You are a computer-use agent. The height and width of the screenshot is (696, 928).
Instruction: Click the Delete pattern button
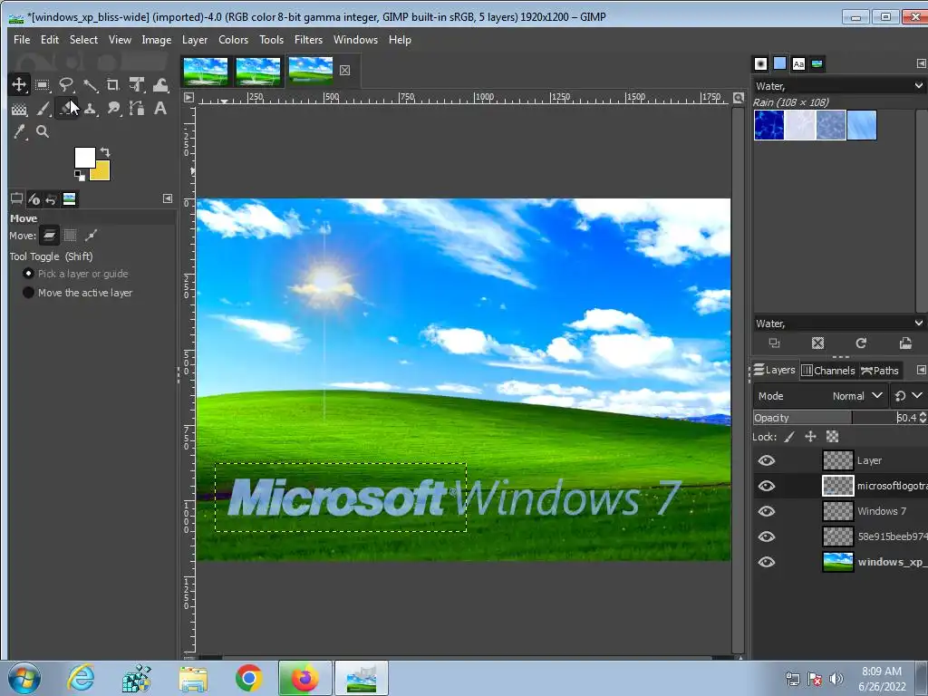[817, 343]
